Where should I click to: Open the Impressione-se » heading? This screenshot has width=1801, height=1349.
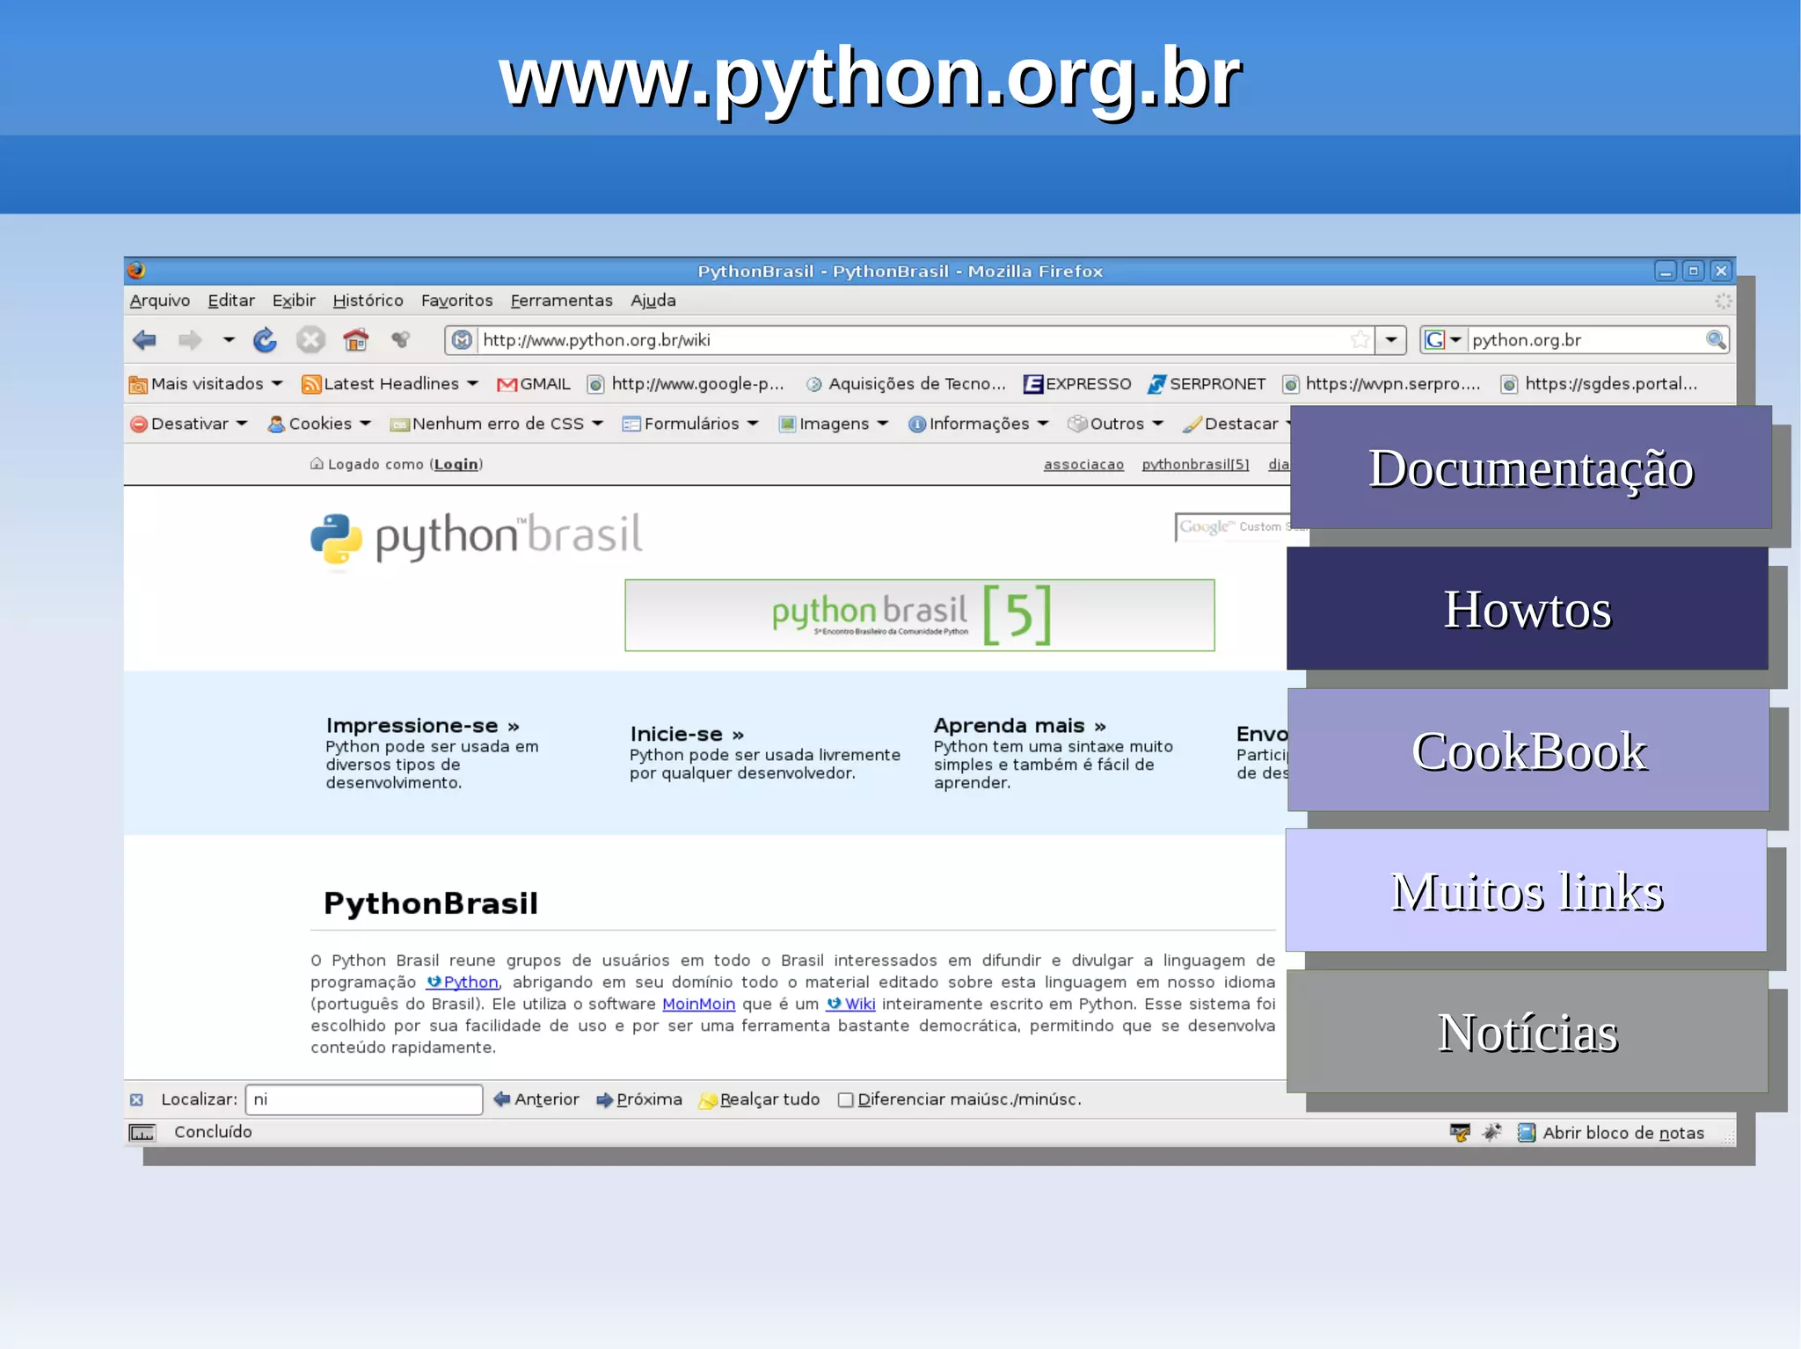pos(422,726)
